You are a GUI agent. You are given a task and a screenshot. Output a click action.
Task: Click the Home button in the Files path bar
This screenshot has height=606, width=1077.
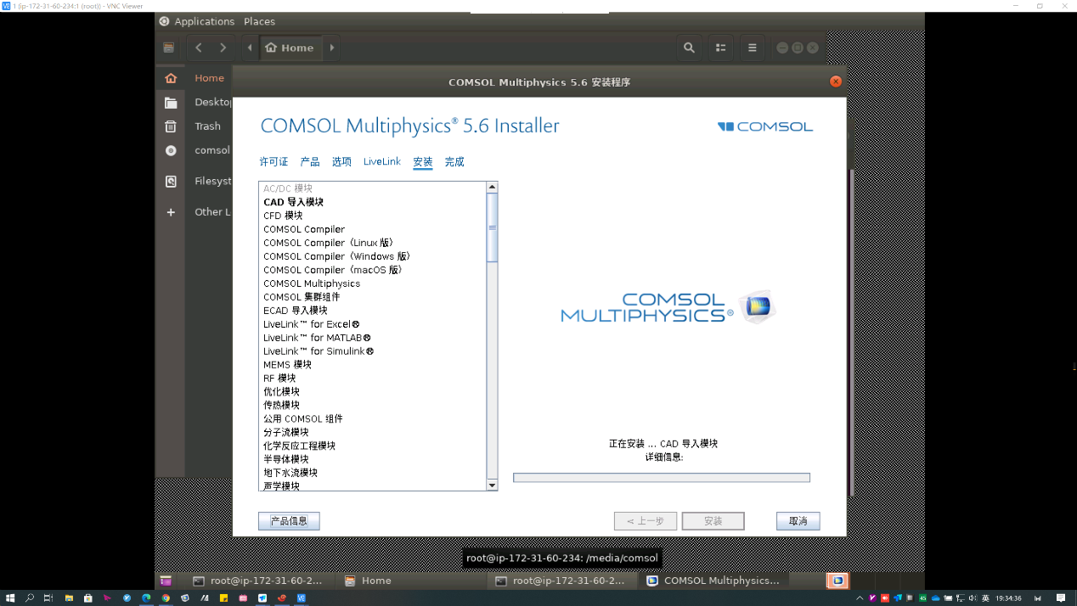click(x=290, y=48)
